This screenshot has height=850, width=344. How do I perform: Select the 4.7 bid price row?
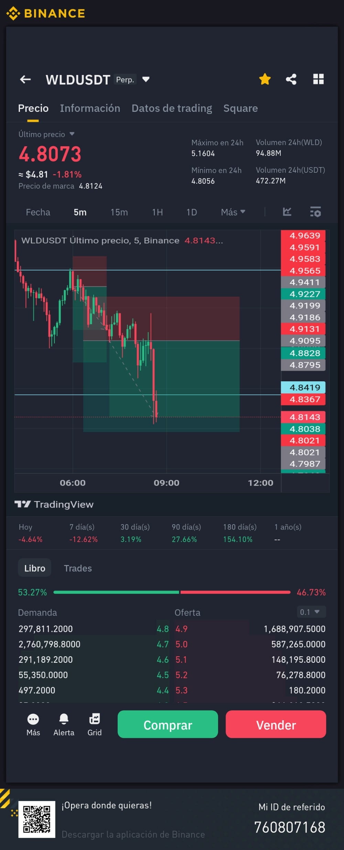click(x=94, y=644)
